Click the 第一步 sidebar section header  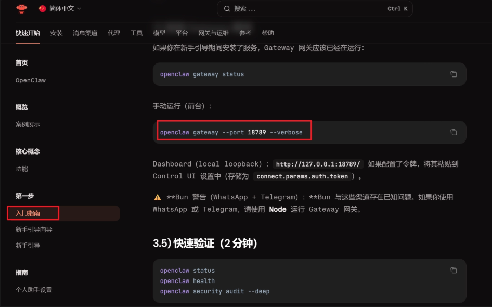[24, 196]
